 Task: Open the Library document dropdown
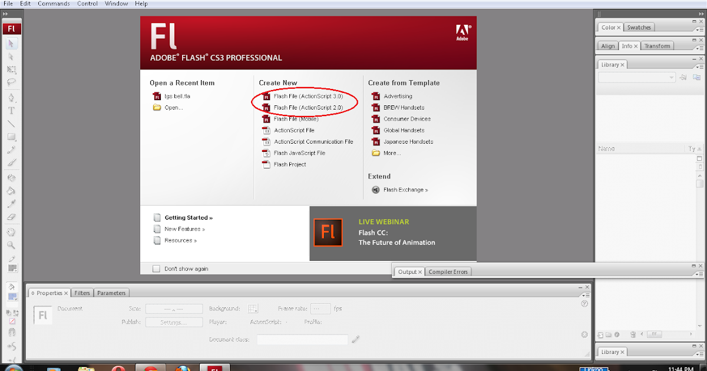pos(637,77)
